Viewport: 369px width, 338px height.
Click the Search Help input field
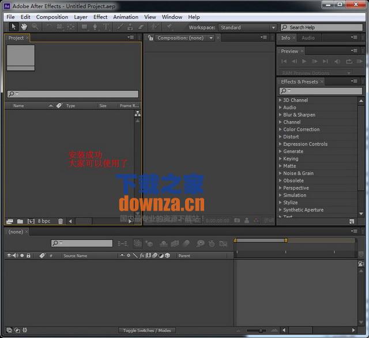pos(322,28)
